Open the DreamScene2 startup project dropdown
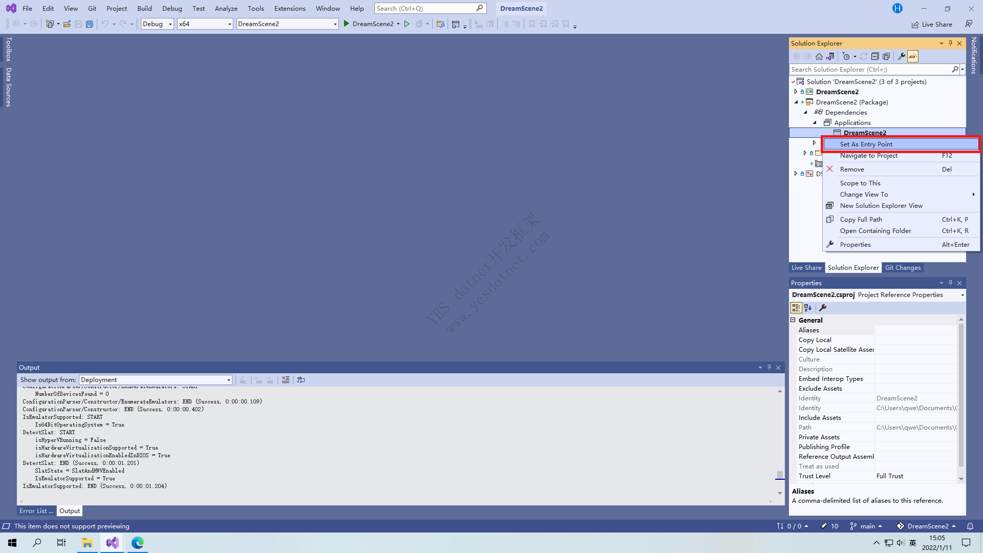 pyautogui.click(x=287, y=24)
